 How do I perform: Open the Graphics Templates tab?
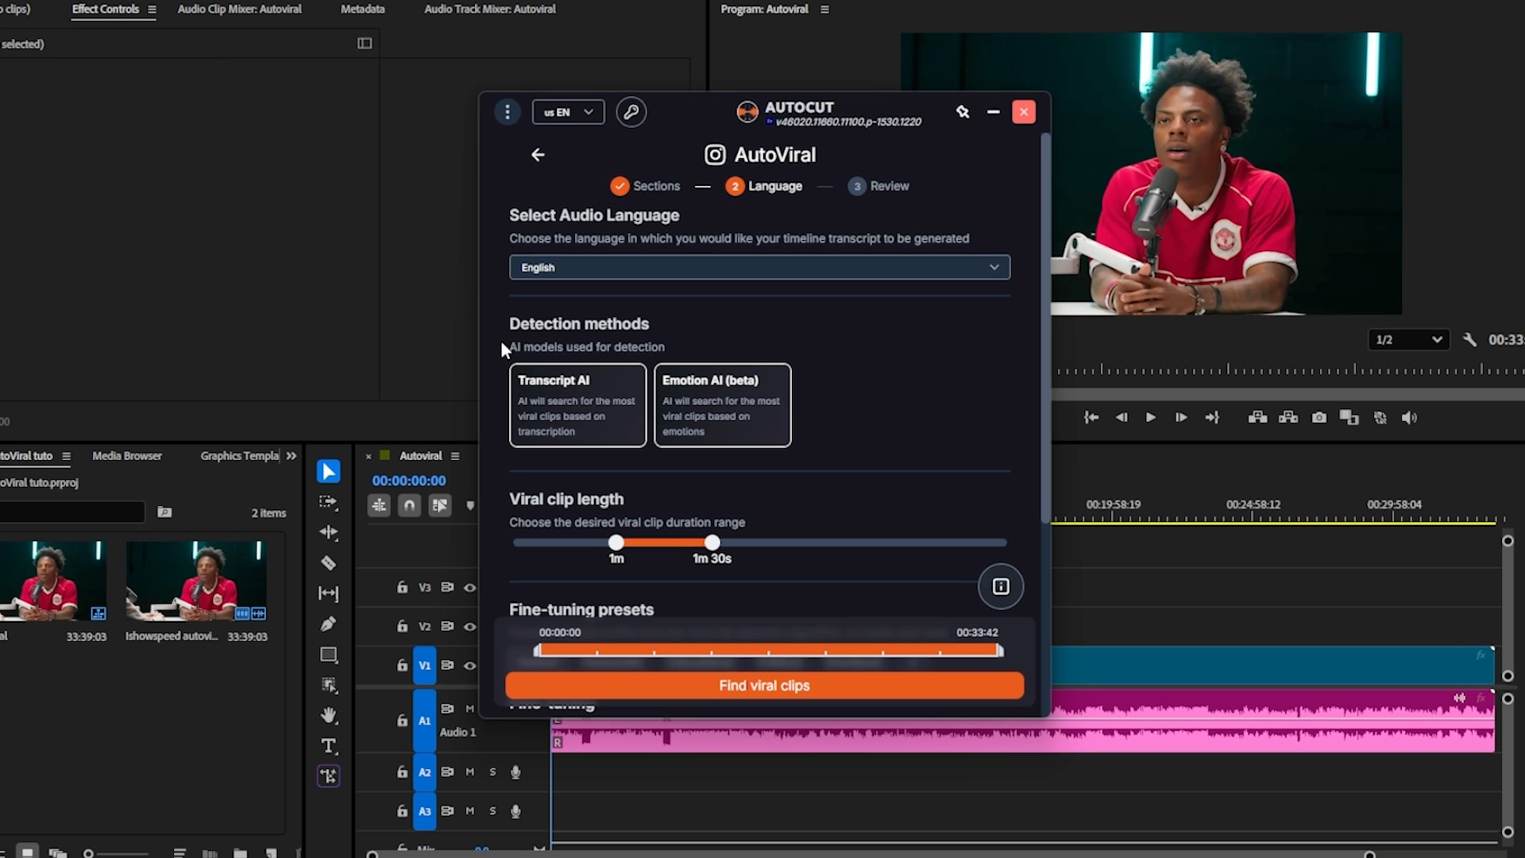(240, 456)
